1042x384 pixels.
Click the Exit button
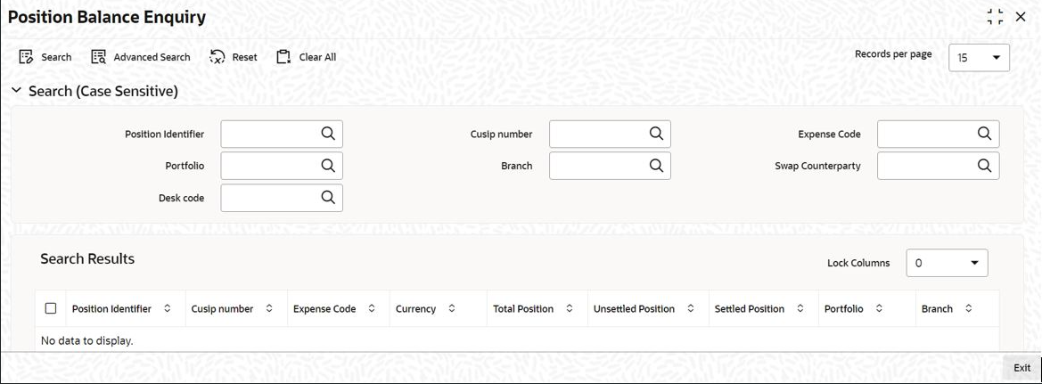coord(1022,367)
